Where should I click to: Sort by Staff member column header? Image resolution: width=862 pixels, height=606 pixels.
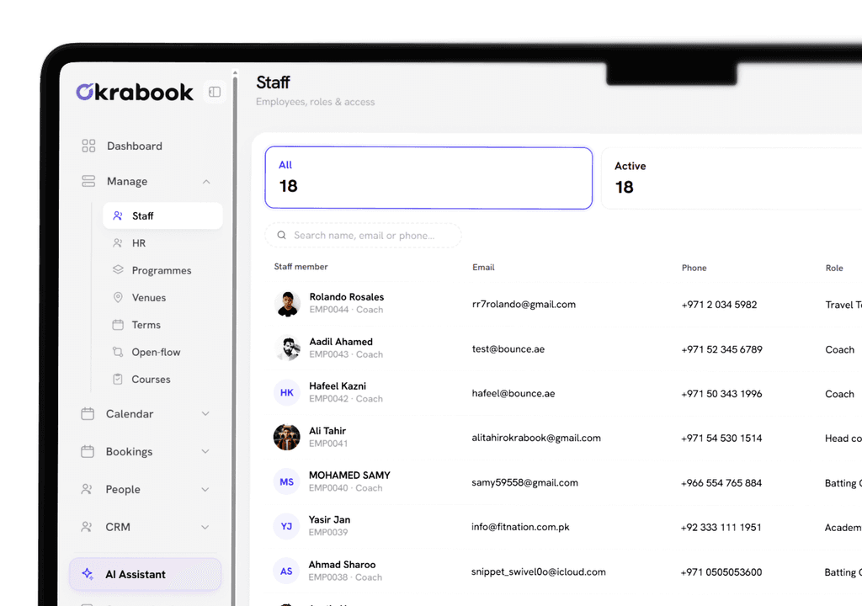[x=301, y=267]
